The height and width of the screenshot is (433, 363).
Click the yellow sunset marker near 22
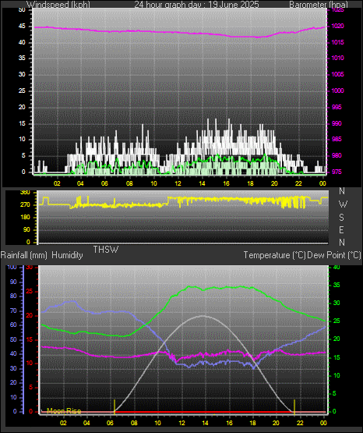294,406
